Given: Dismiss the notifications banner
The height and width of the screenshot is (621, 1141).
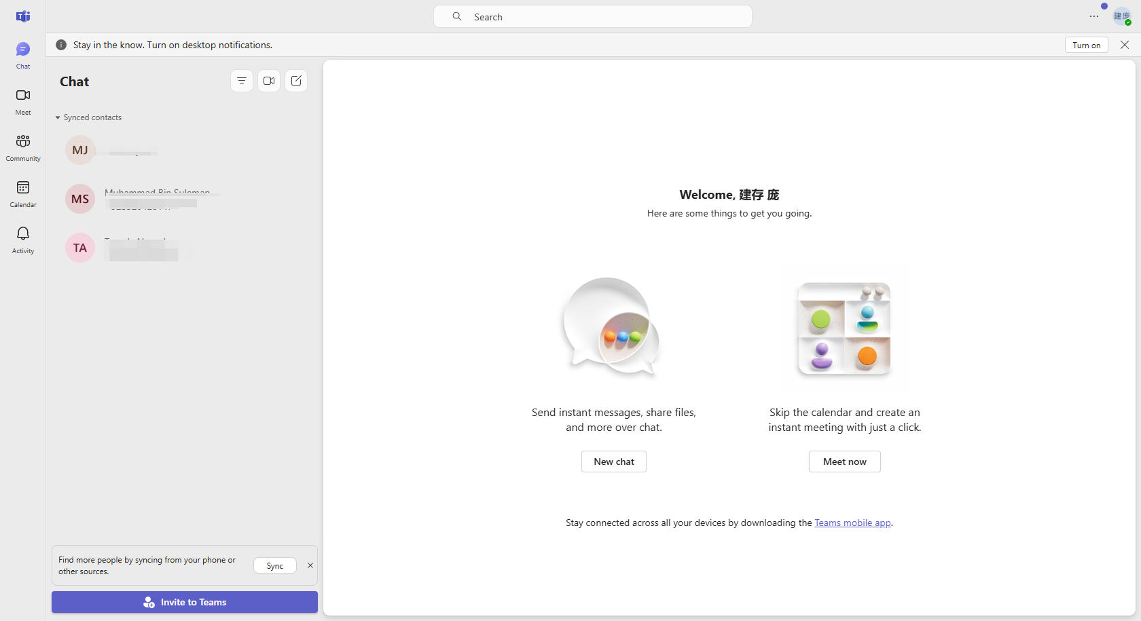Looking at the screenshot, I should pos(1125,45).
